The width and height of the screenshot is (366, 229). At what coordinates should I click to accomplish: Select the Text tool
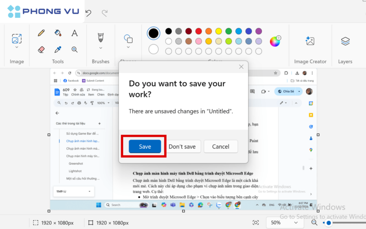click(74, 33)
